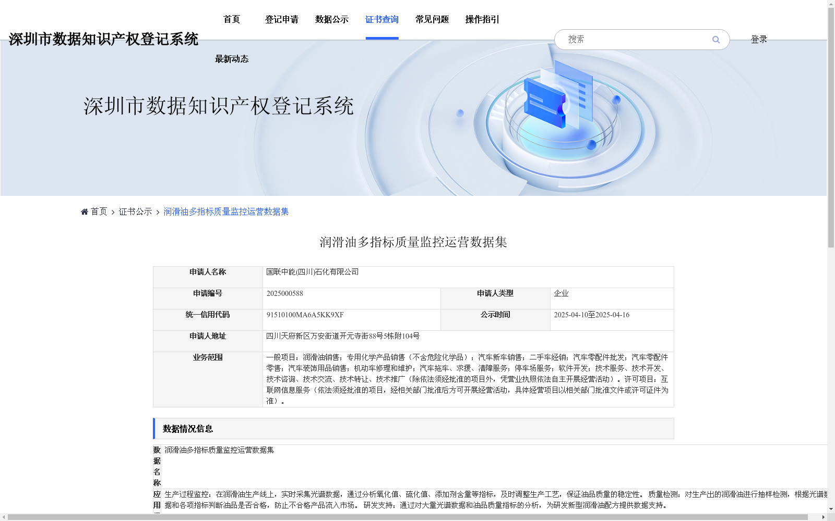Go to 数据公示 menu

click(x=332, y=19)
